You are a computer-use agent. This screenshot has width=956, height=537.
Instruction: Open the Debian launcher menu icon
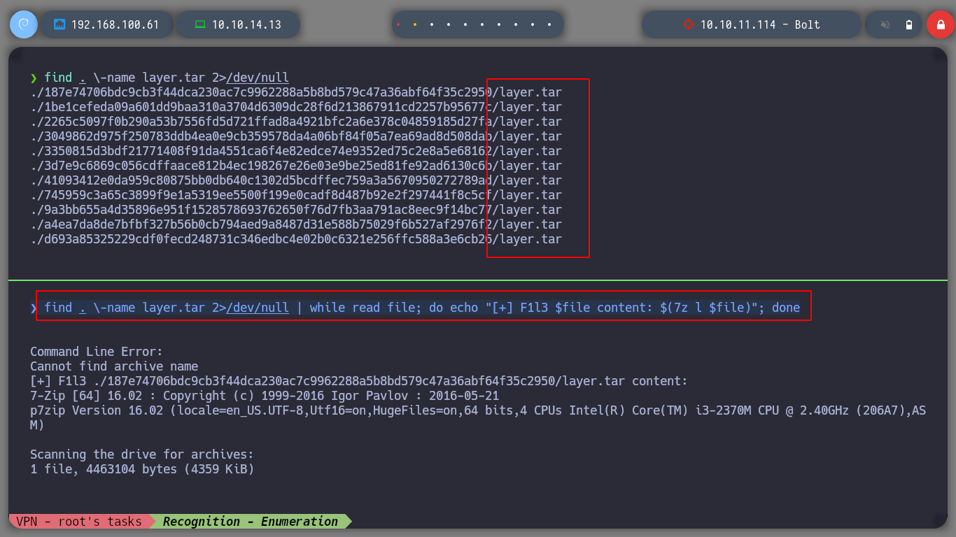point(23,24)
